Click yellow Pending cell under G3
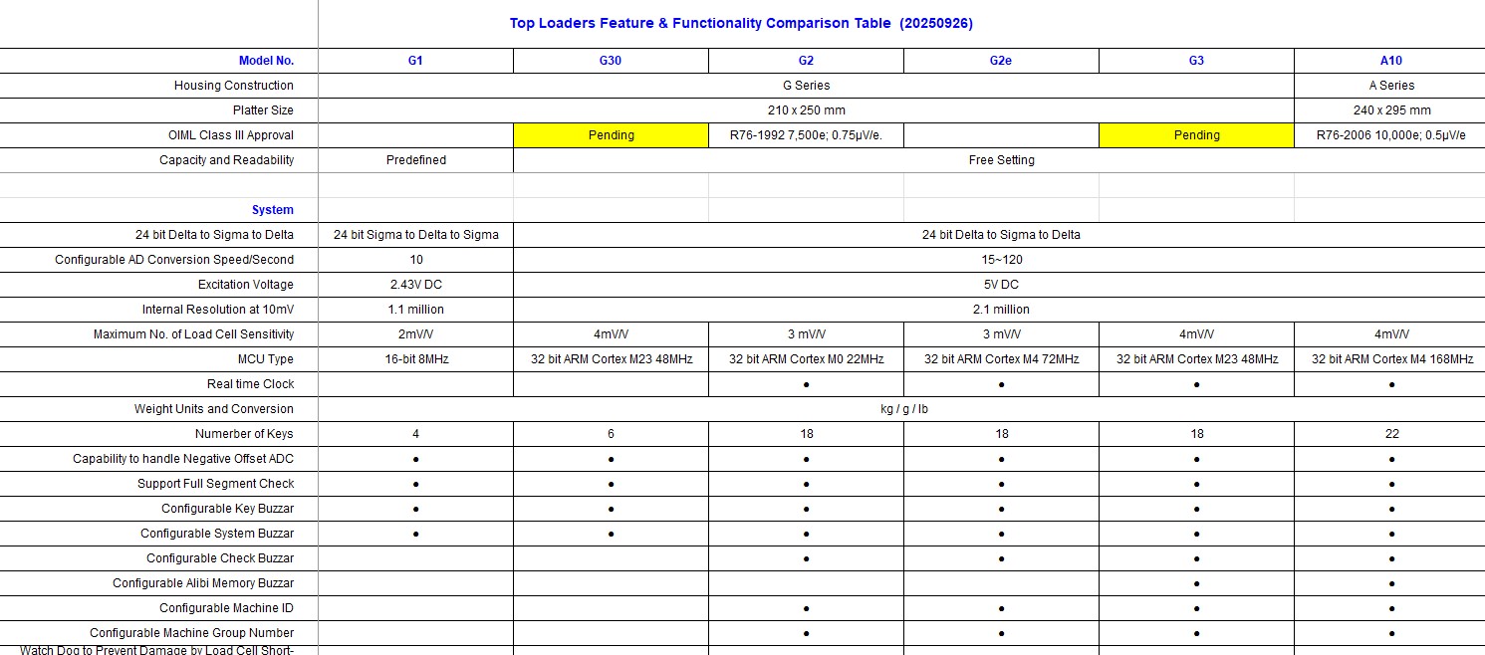1485x655 pixels. (1196, 135)
